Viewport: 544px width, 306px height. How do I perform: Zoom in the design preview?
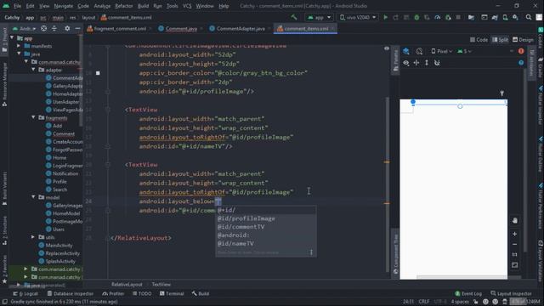tap(515, 235)
